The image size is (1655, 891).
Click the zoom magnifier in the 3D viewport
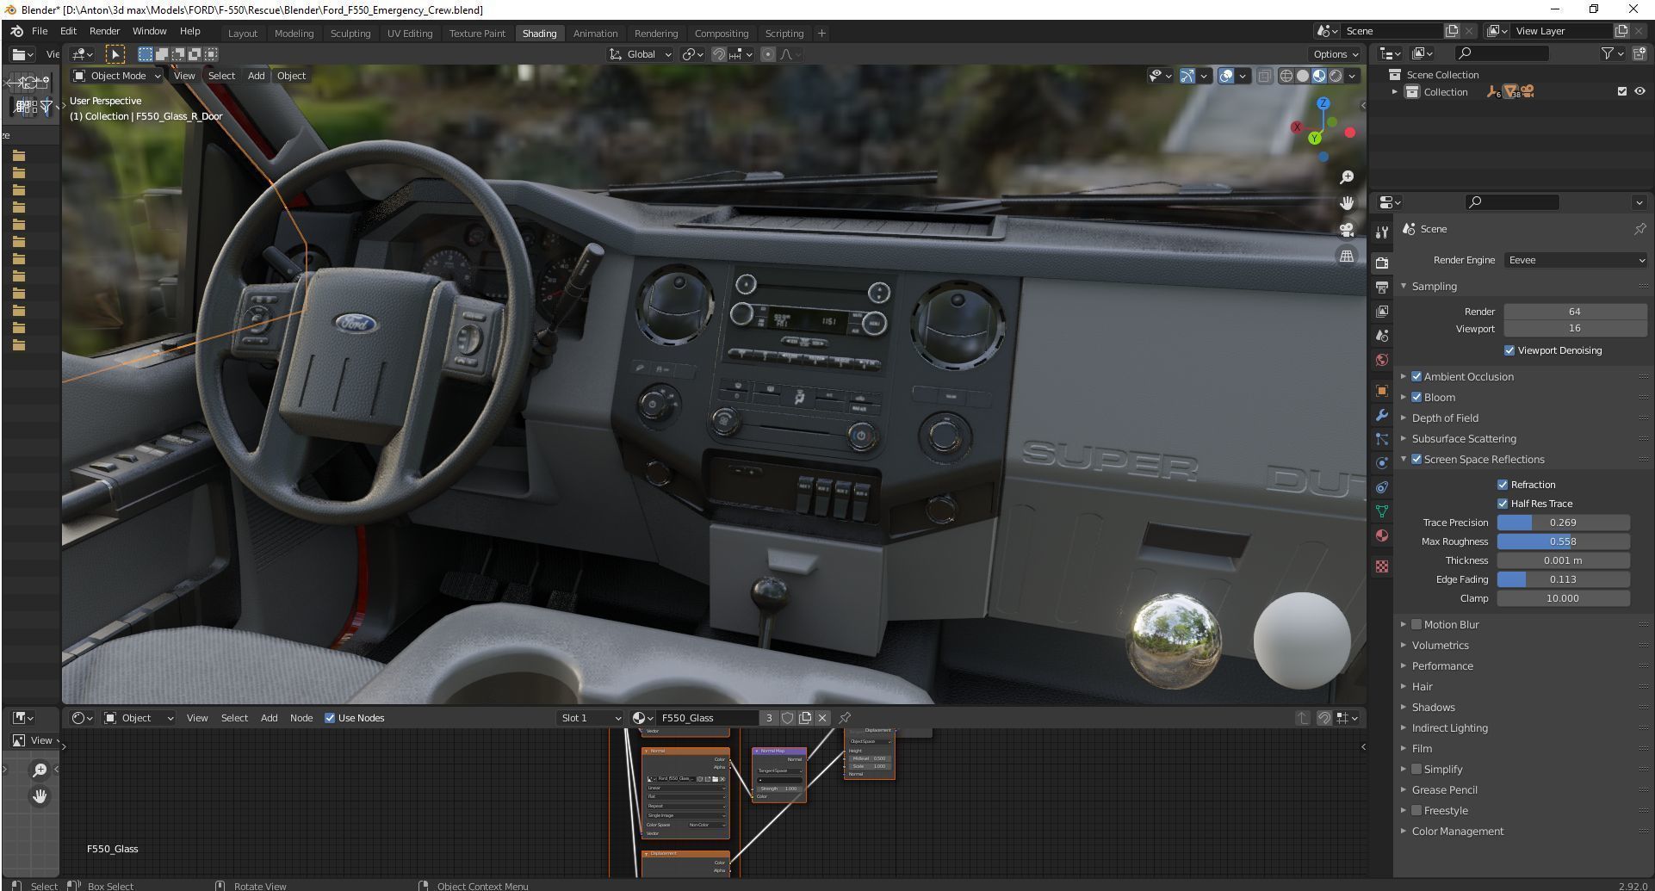point(1347,177)
